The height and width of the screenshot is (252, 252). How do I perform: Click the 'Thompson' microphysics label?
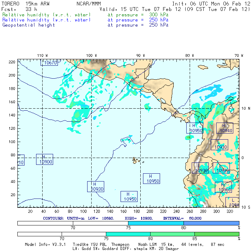[120, 245]
